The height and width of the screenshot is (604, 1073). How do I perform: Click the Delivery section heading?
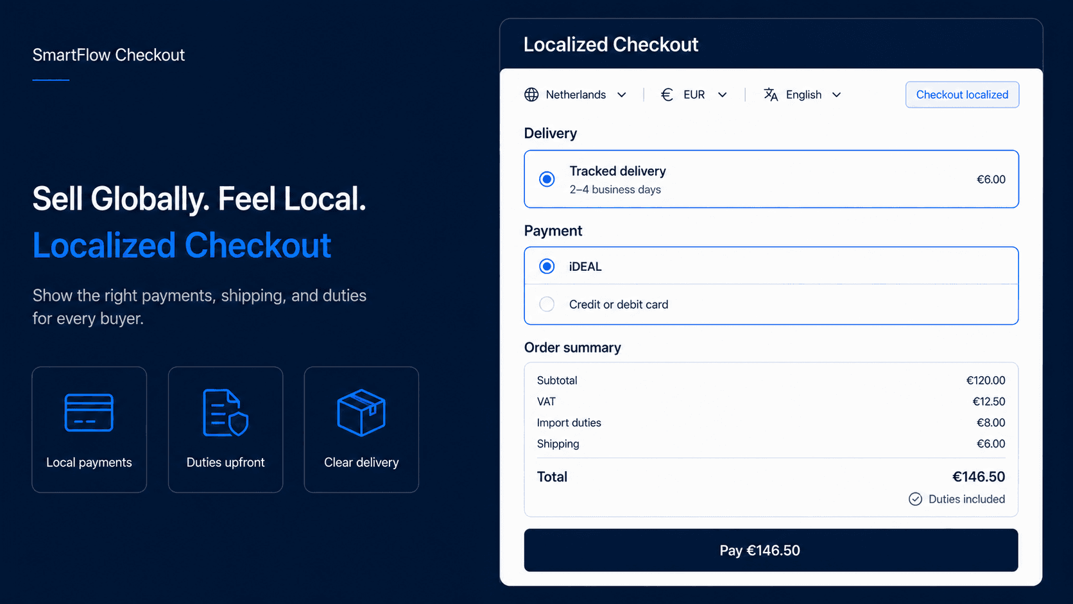[x=551, y=134]
